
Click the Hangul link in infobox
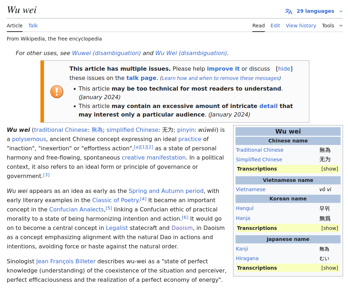[x=245, y=208]
